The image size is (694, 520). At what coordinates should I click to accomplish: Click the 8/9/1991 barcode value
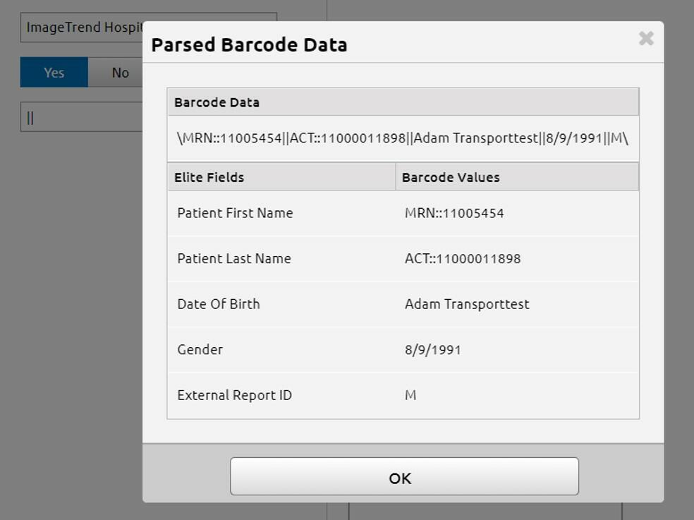pyautogui.click(x=432, y=349)
